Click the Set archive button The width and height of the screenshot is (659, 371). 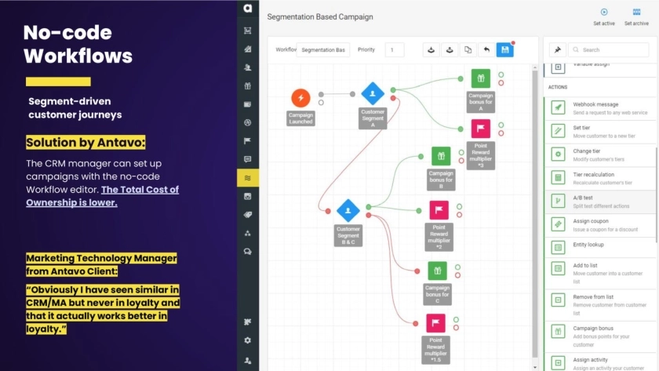[636, 16]
